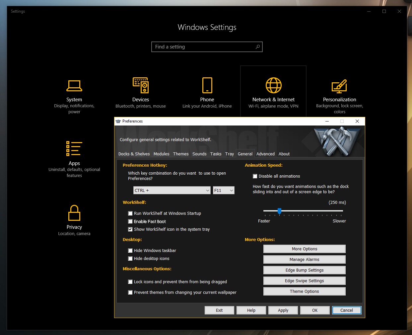Check Hide Windows taskbar
The height and width of the screenshot is (335, 412).
[130, 251]
